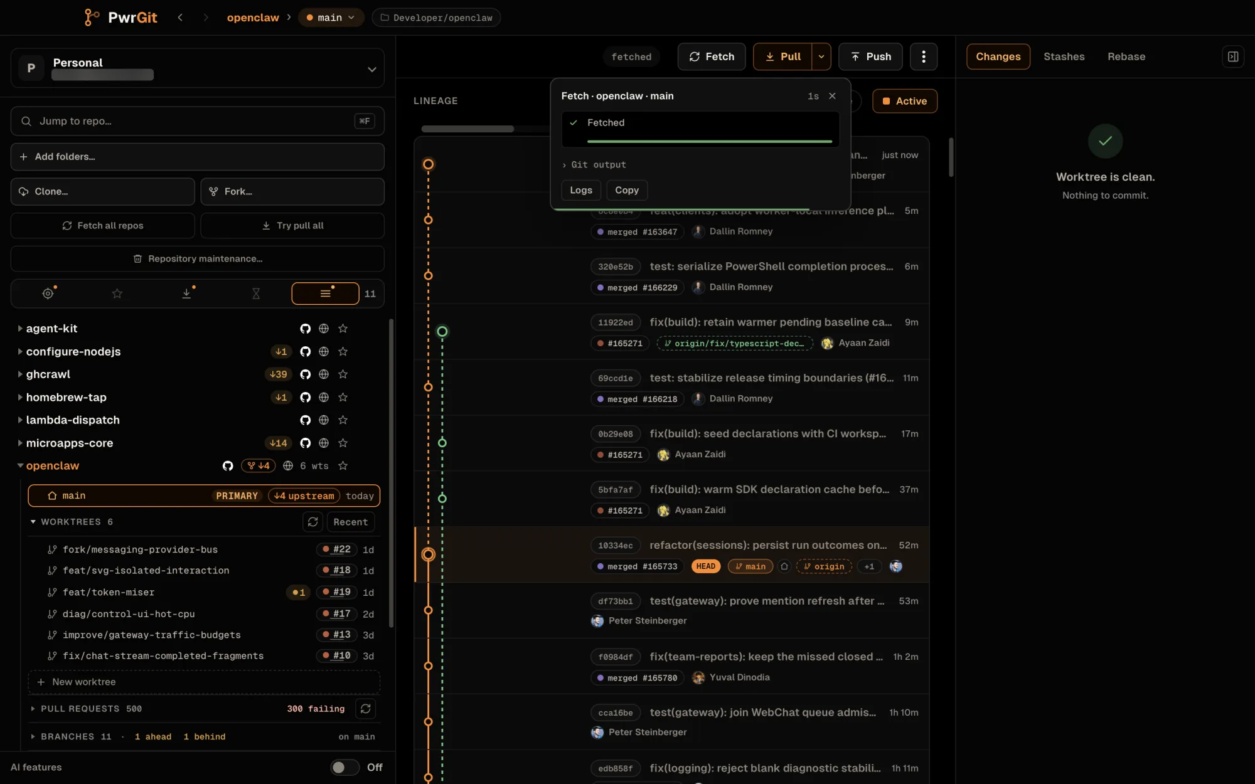Expand Git output details

(x=594, y=165)
